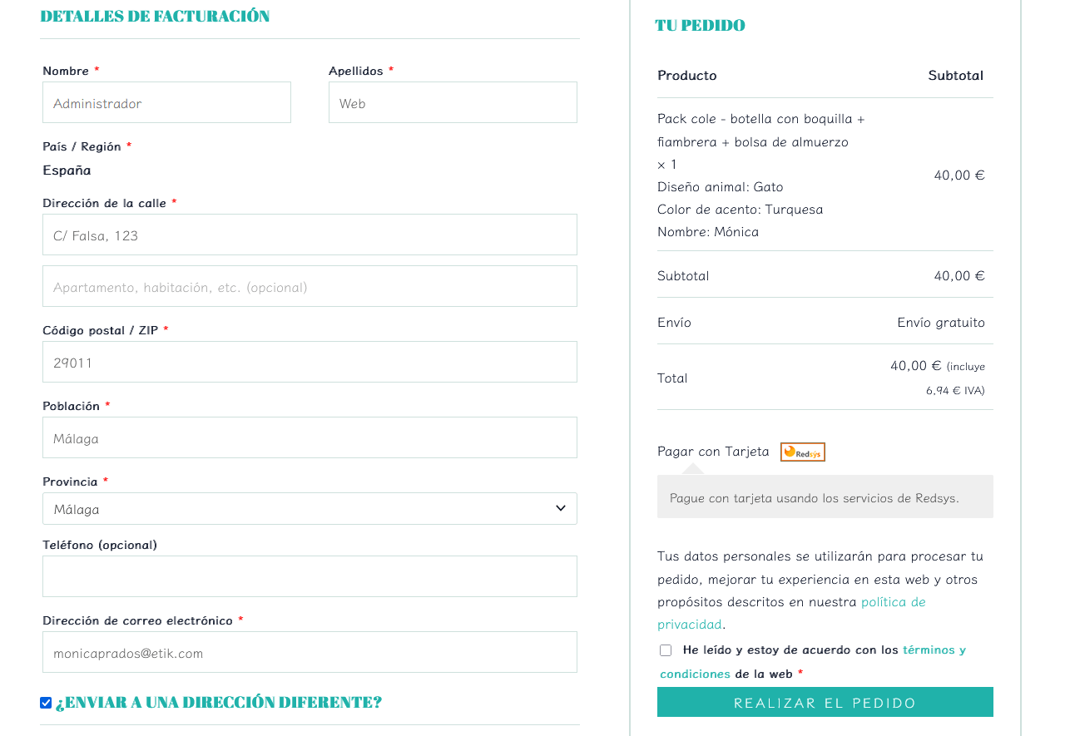The width and height of the screenshot is (1065, 736).
Task: Open the política de privacidad link
Action: [x=893, y=601]
